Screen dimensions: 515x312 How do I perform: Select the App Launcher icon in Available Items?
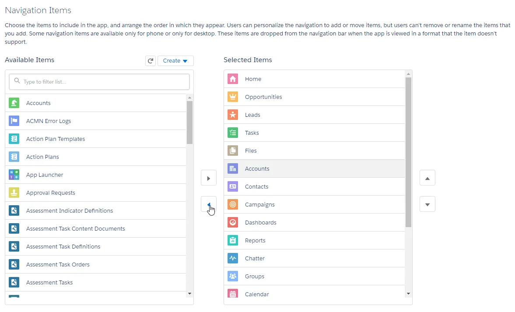coord(14,175)
